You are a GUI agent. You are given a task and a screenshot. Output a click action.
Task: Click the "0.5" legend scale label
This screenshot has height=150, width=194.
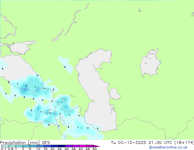click(x=11, y=149)
